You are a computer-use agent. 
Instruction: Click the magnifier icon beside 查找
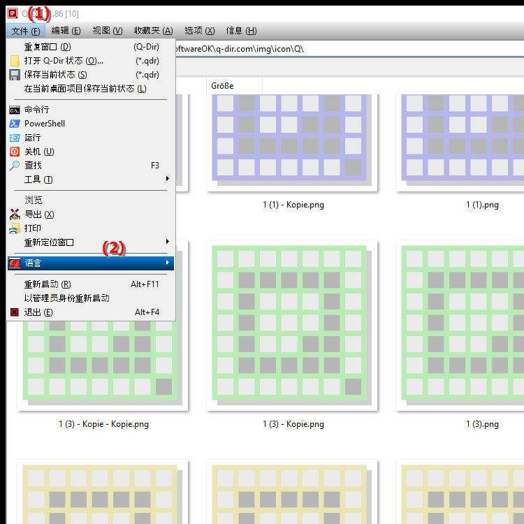(15, 166)
